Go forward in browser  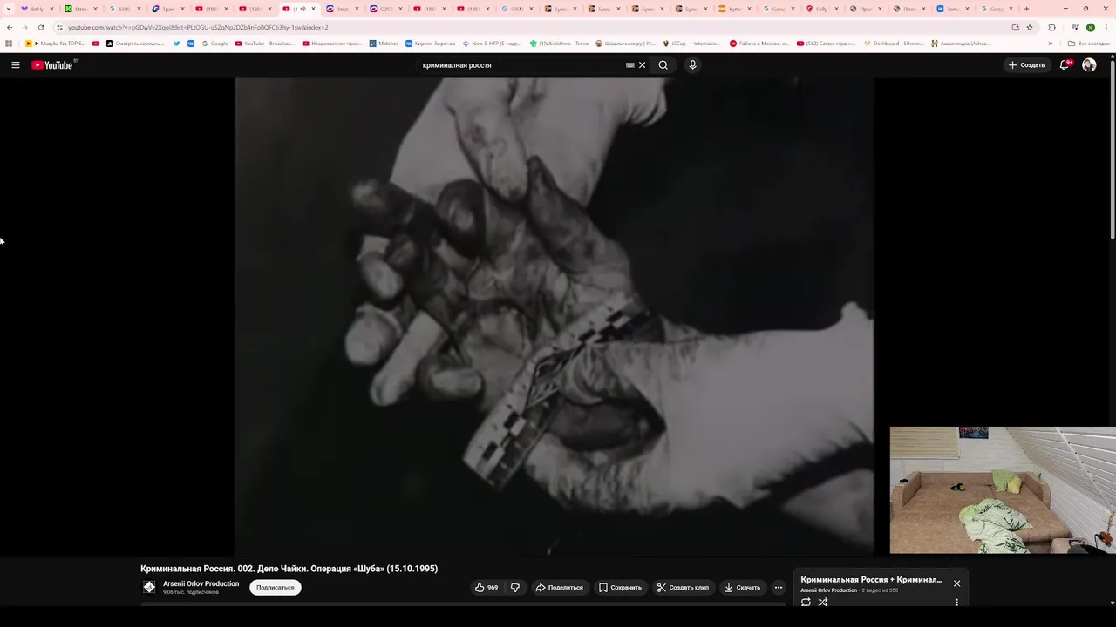point(24,27)
